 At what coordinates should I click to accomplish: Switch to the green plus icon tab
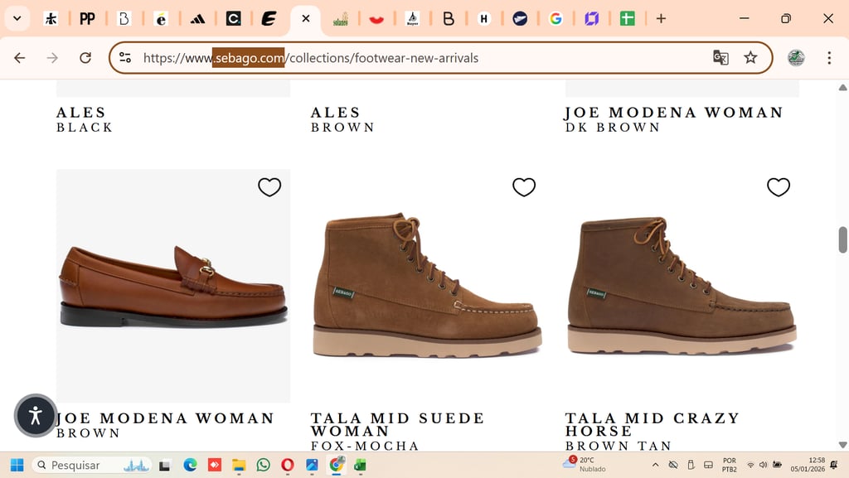[x=627, y=19]
